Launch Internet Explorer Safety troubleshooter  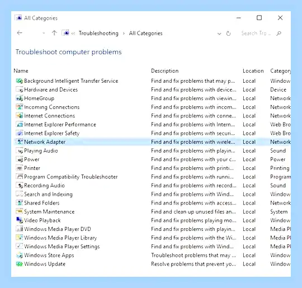point(52,133)
